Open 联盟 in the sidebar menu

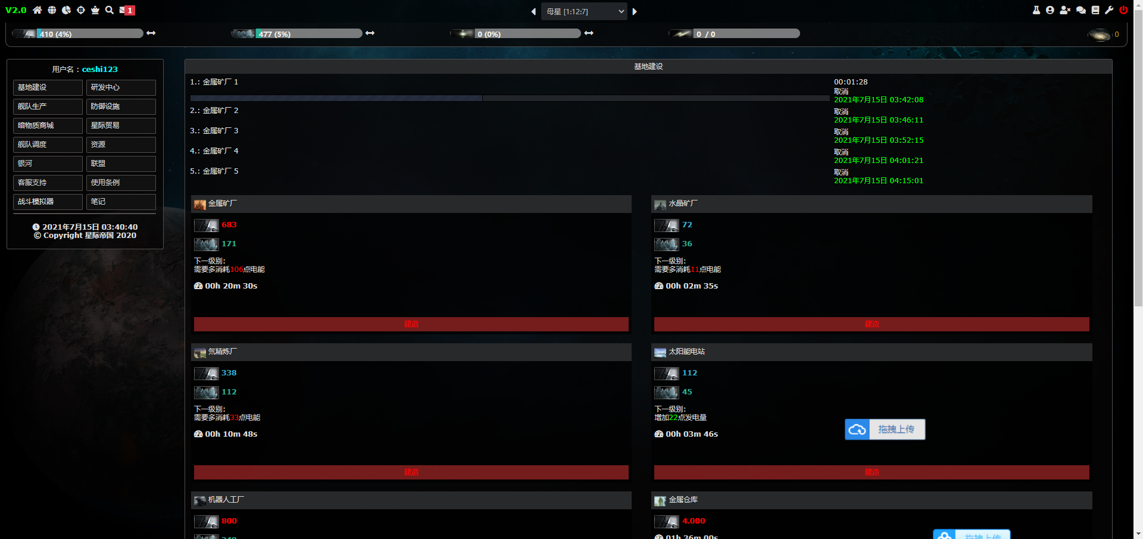point(121,164)
